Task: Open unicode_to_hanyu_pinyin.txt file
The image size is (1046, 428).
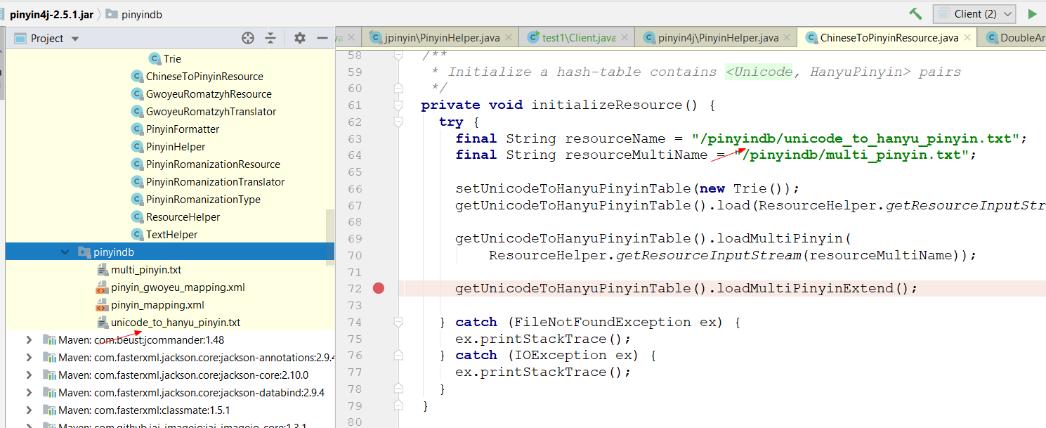Action: [x=176, y=323]
